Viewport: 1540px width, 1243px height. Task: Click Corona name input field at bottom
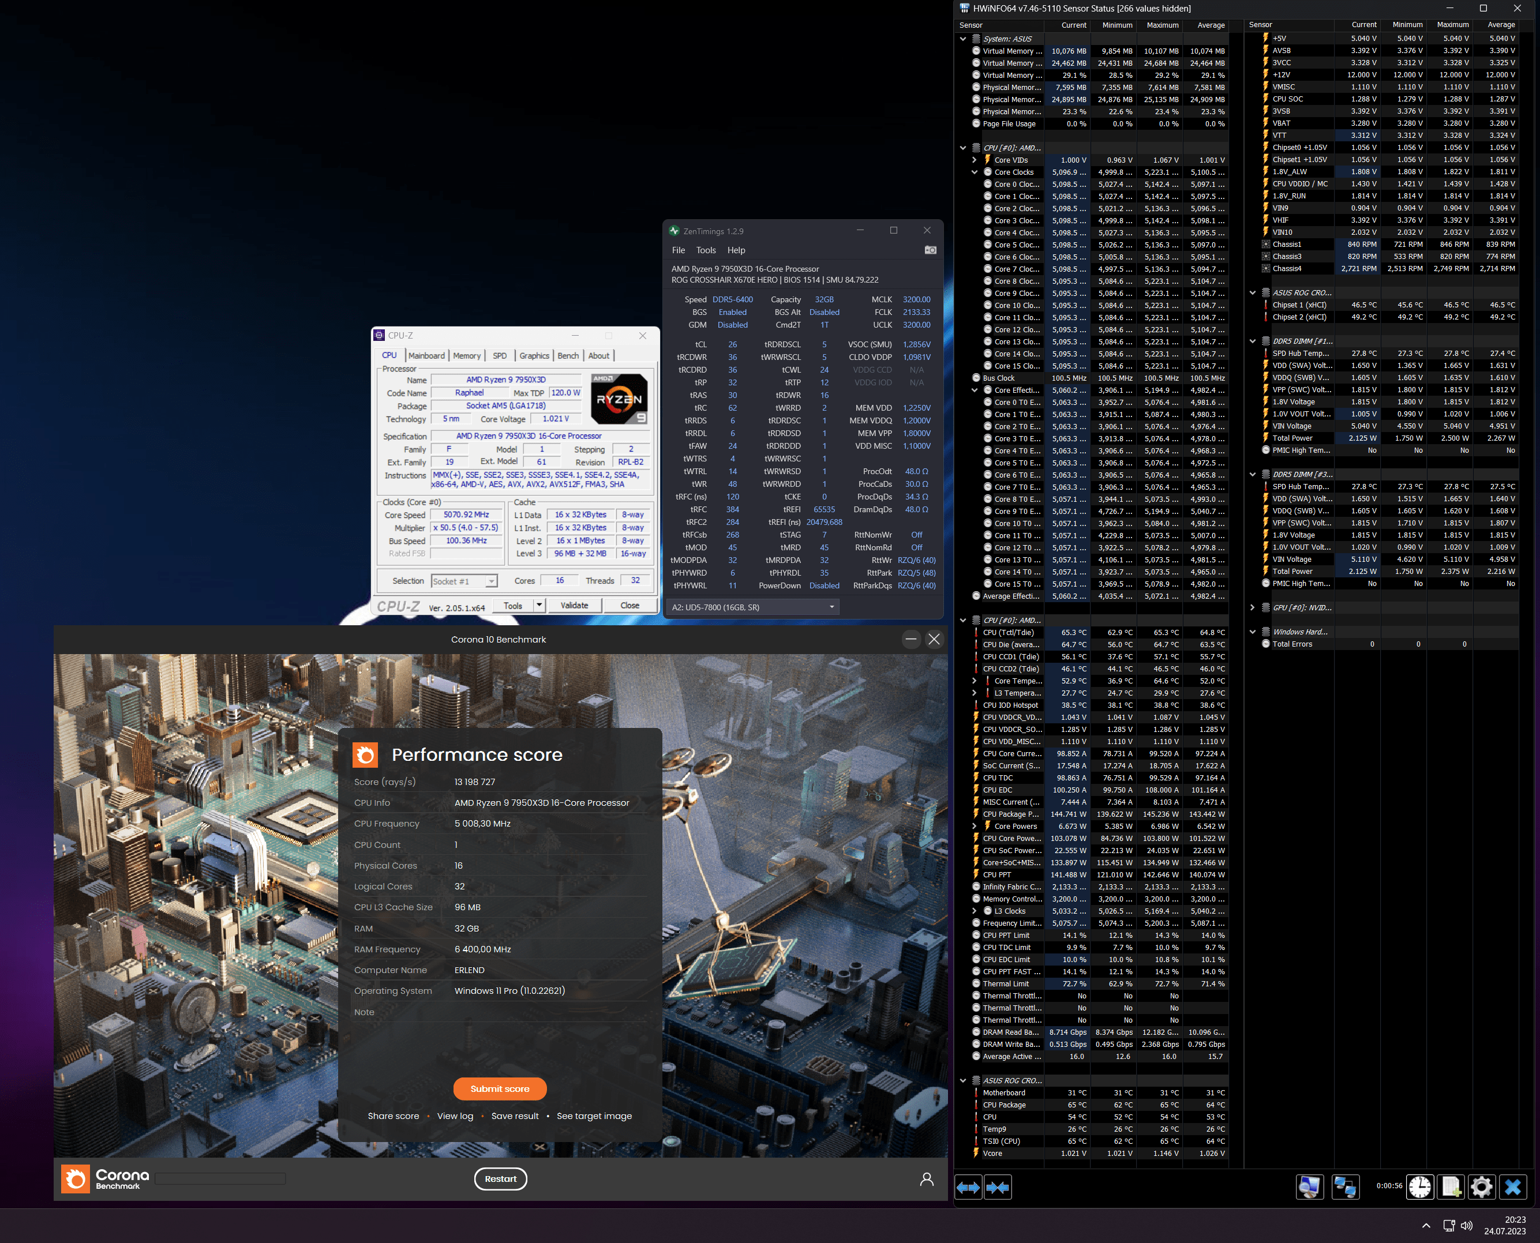pos(220,1178)
